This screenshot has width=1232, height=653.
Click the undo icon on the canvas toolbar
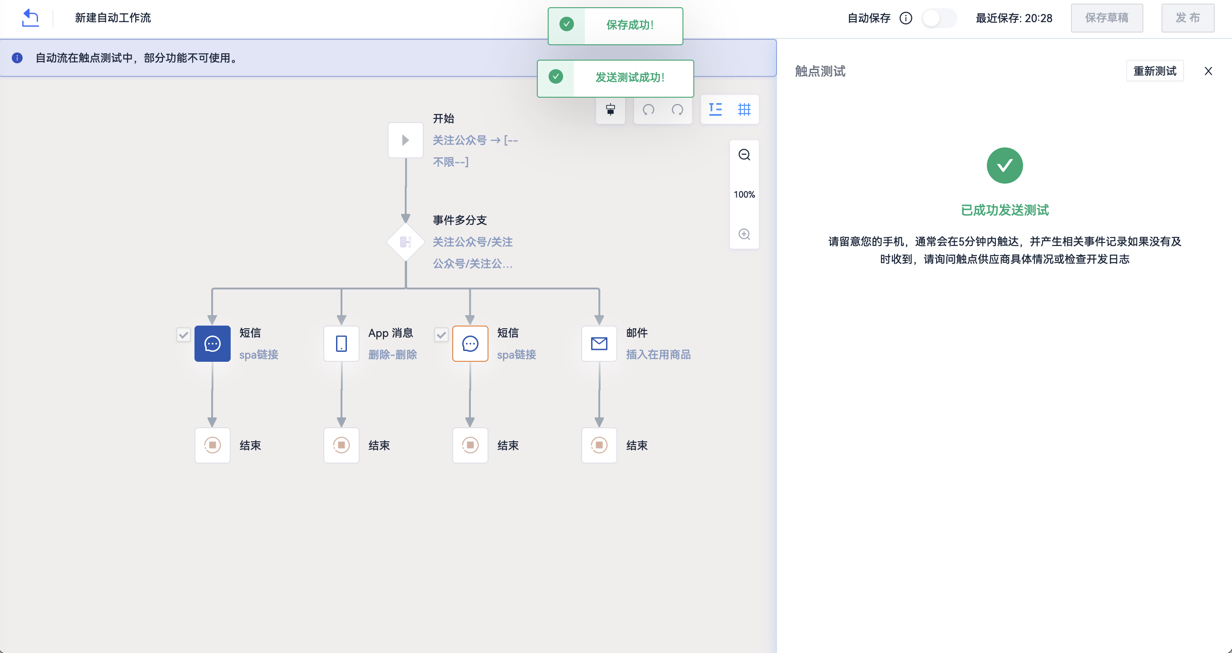649,109
